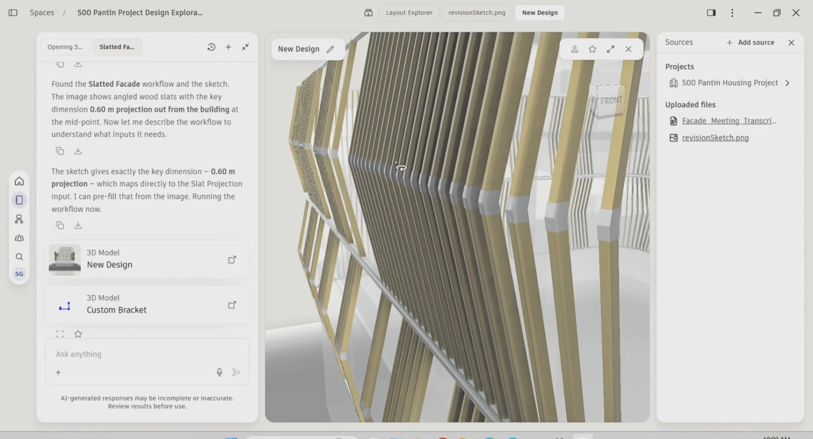Open the three-dot more options menu
The image size is (813, 439).
[732, 13]
